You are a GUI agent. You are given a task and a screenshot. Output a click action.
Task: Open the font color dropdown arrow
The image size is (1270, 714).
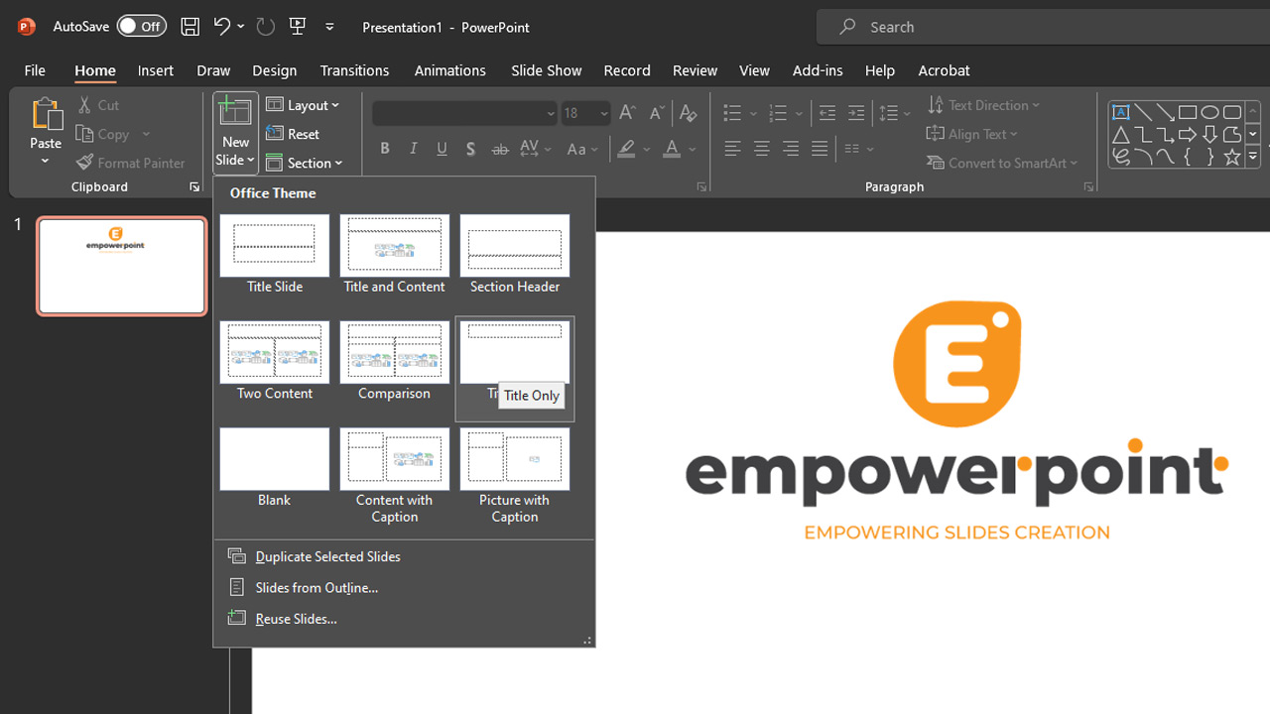click(693, 149)
